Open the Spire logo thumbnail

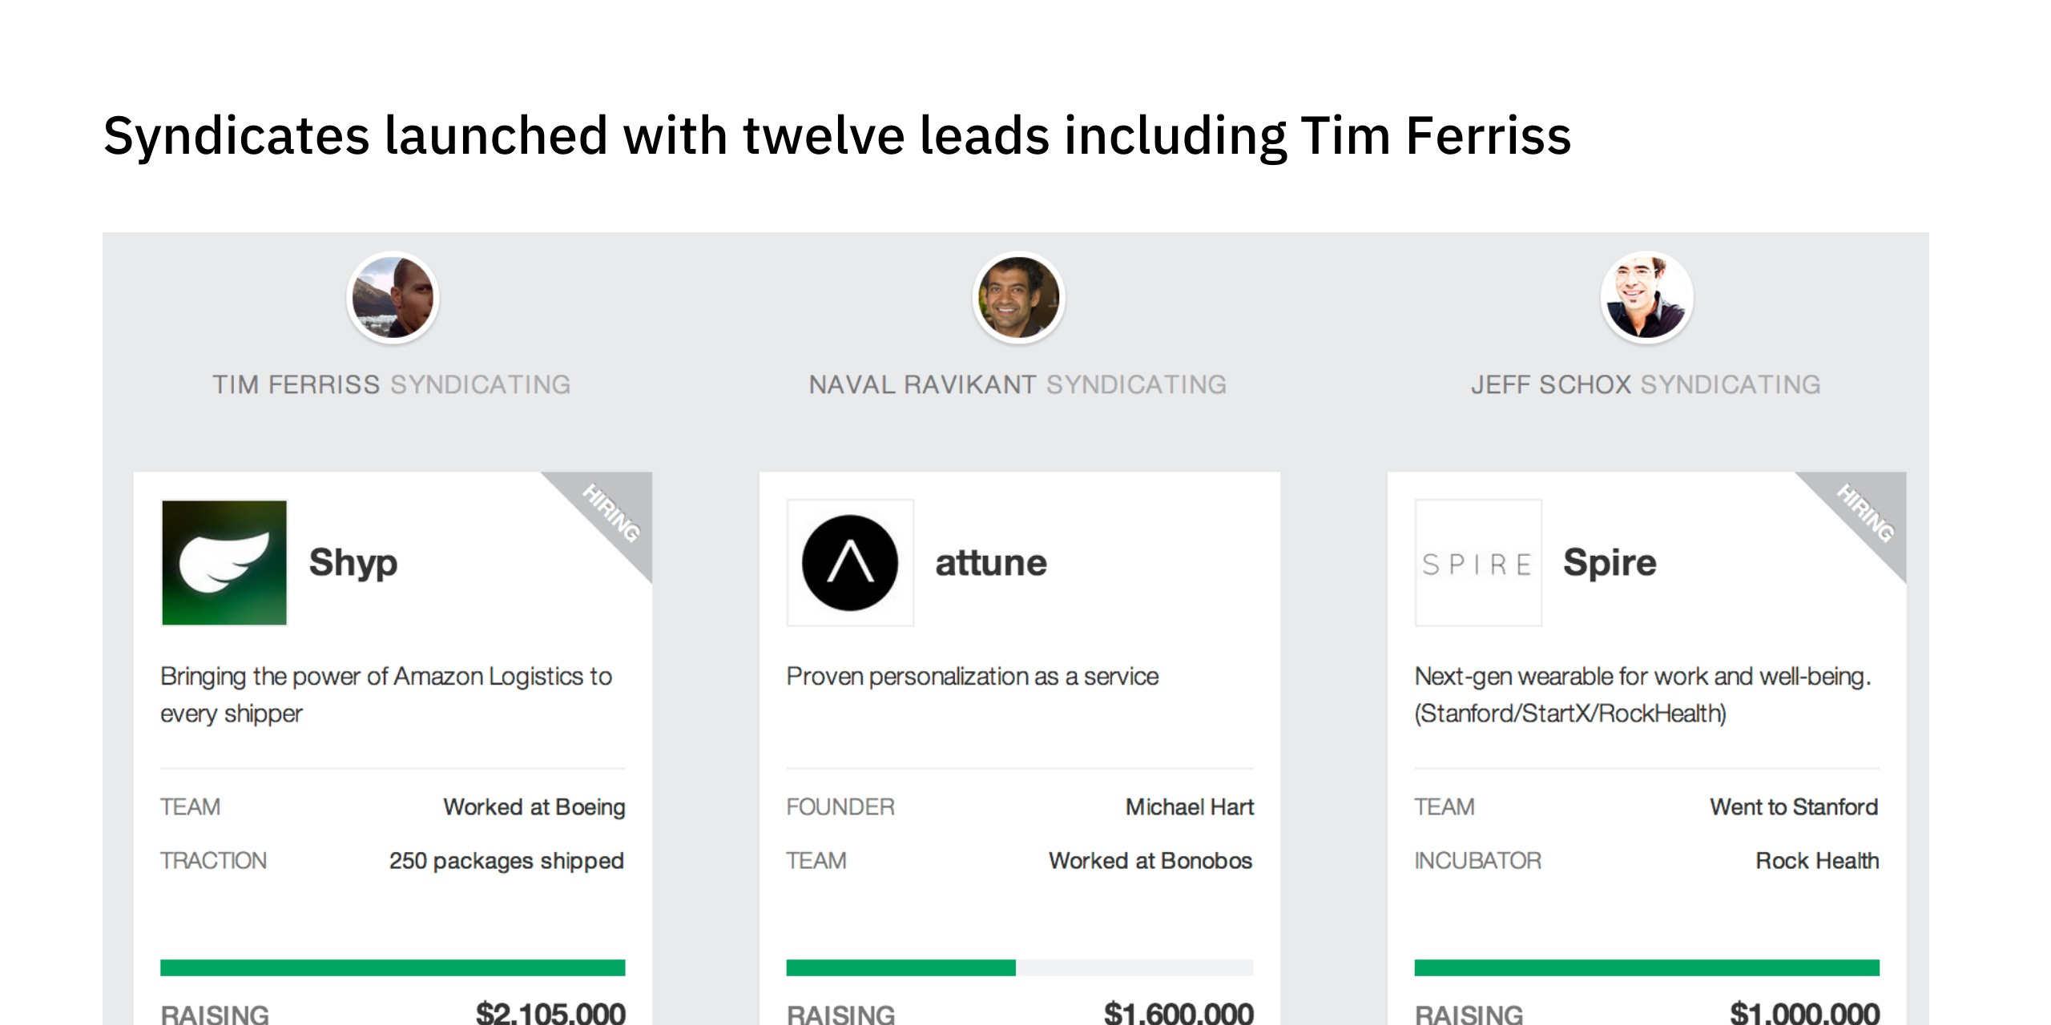click(1477, 563)
